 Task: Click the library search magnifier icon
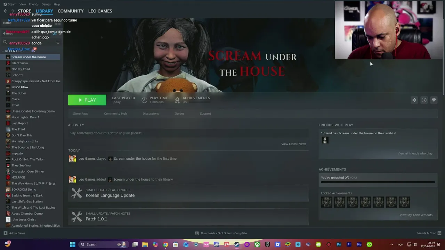point(5,42)
